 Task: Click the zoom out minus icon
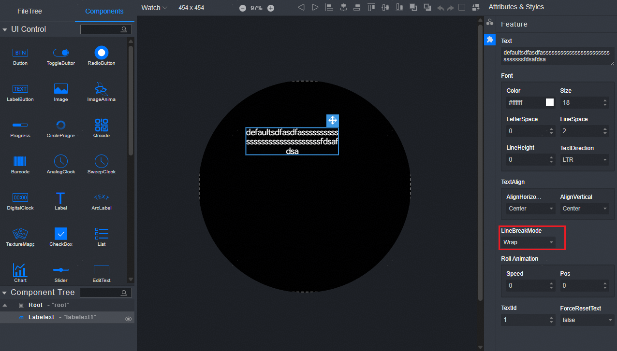click(243, 8)
